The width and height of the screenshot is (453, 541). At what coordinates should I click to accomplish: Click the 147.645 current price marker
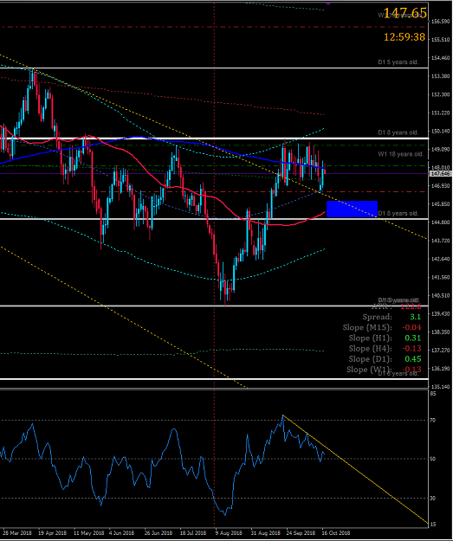441,173
